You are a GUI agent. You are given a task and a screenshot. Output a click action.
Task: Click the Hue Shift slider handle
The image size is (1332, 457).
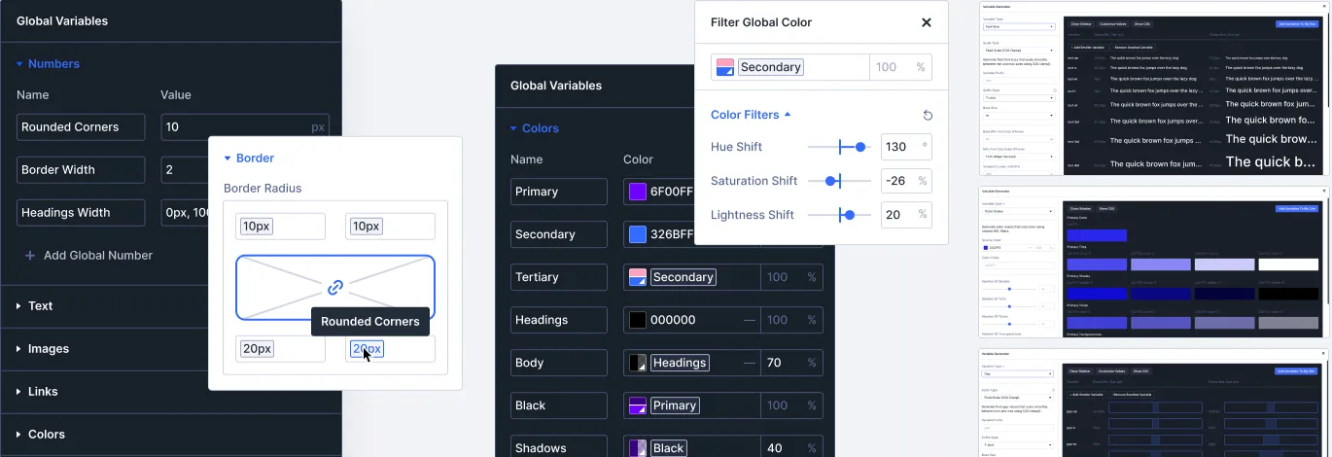point(860,147)
